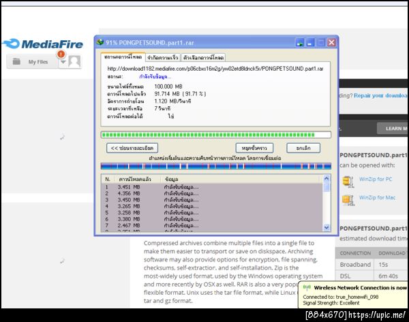Switch to the speed limiter tab

click(x=162, y=58)
